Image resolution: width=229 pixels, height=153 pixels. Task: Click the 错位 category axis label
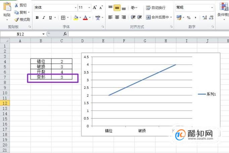pos(109,130)
